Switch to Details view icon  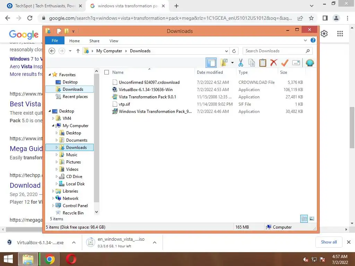[x=304, y=219]
